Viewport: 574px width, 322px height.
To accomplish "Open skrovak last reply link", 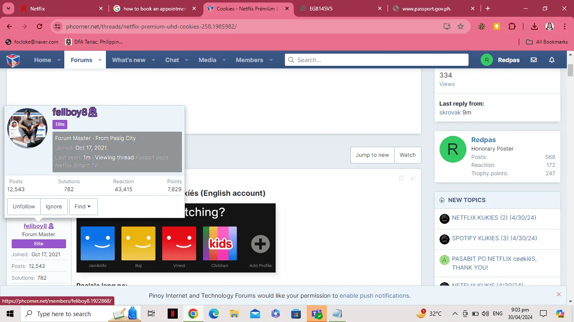I will [450, 112].
